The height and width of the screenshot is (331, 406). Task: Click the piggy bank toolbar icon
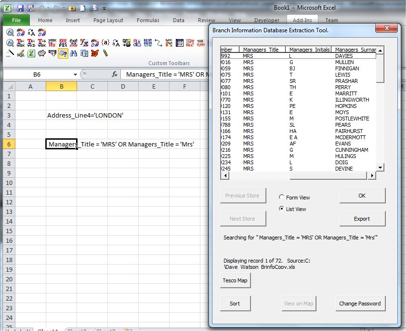point(42,53)
